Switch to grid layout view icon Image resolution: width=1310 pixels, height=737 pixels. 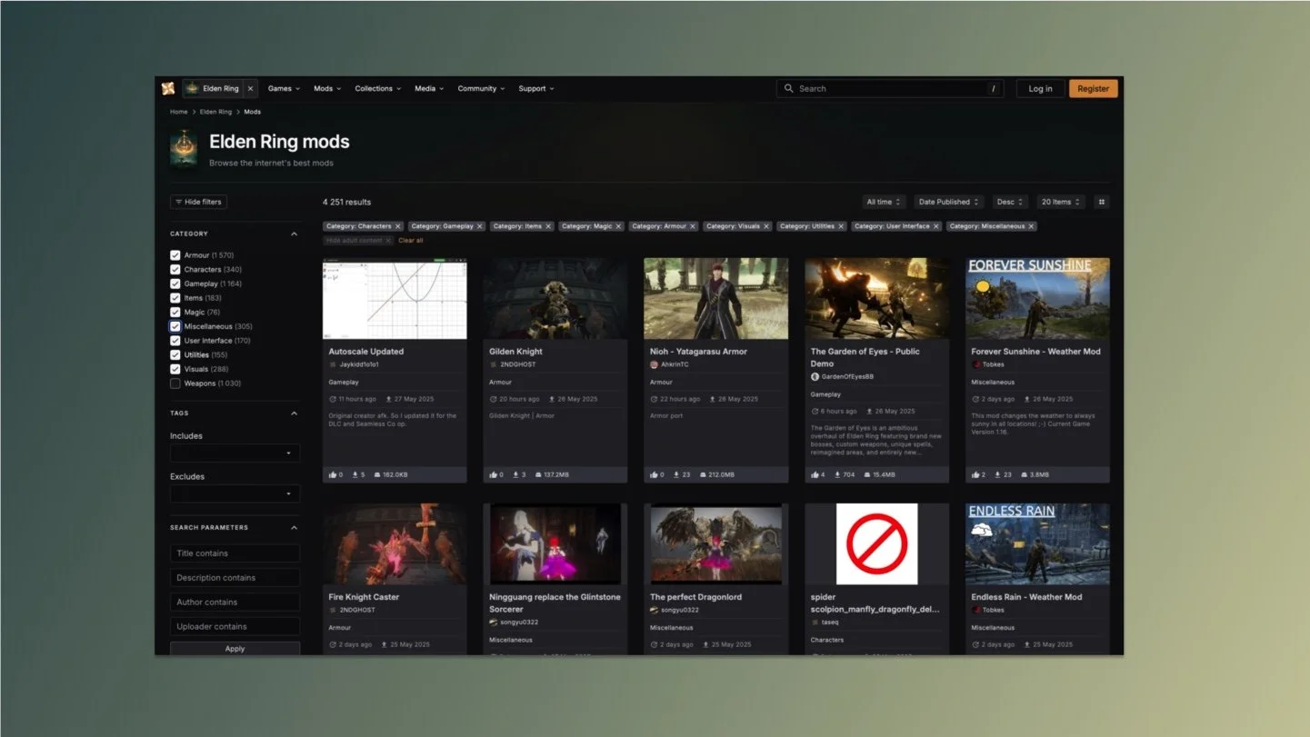[1102, 202]
